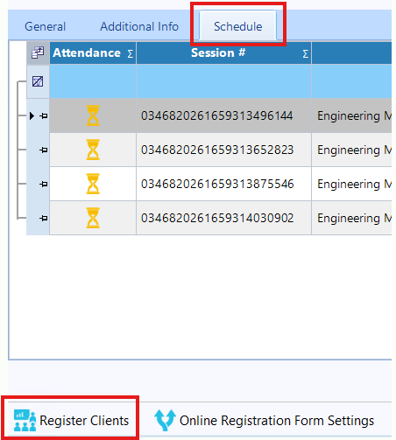Open Online Registration Form Settings

tap(265, 421)
